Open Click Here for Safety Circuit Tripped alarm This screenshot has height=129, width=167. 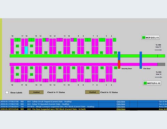[x=121, y=101]
